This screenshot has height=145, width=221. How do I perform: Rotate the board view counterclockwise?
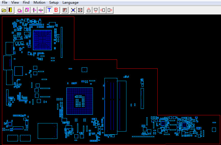pyautogui.click(x=20, y=10)
